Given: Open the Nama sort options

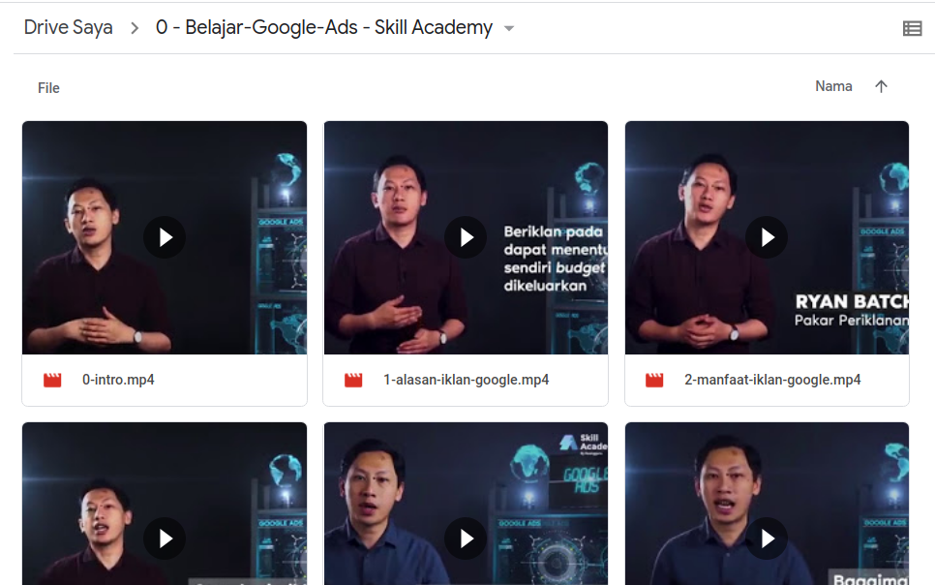Looking at the screenshot, I should pyautogui.click(x=833, y=86).
